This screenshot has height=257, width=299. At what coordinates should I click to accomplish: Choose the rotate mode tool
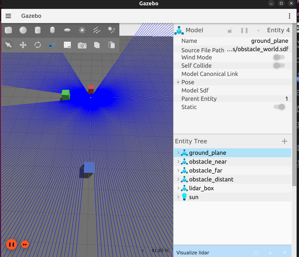pos(38,45)
